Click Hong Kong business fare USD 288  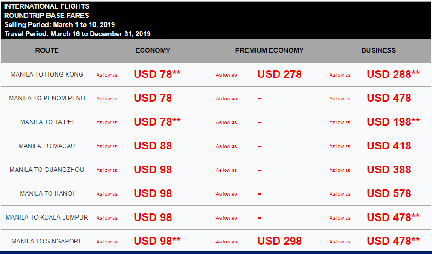[393, 74]
